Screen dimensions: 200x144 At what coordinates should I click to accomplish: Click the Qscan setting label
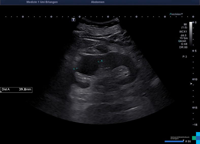point(182,41)
